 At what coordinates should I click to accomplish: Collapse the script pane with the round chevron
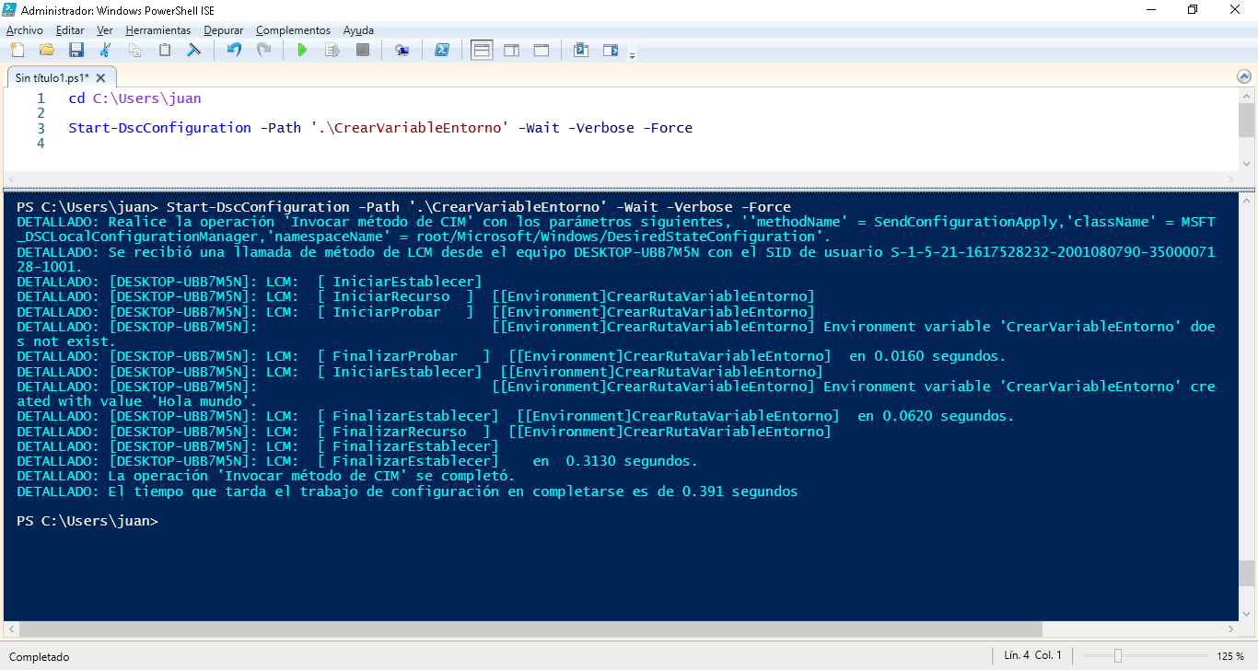(x=1246, y=76)
